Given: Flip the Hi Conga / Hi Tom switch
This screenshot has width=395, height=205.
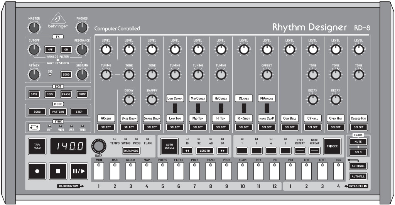Looking at the screenshot, I should click(x=221, y=108).
